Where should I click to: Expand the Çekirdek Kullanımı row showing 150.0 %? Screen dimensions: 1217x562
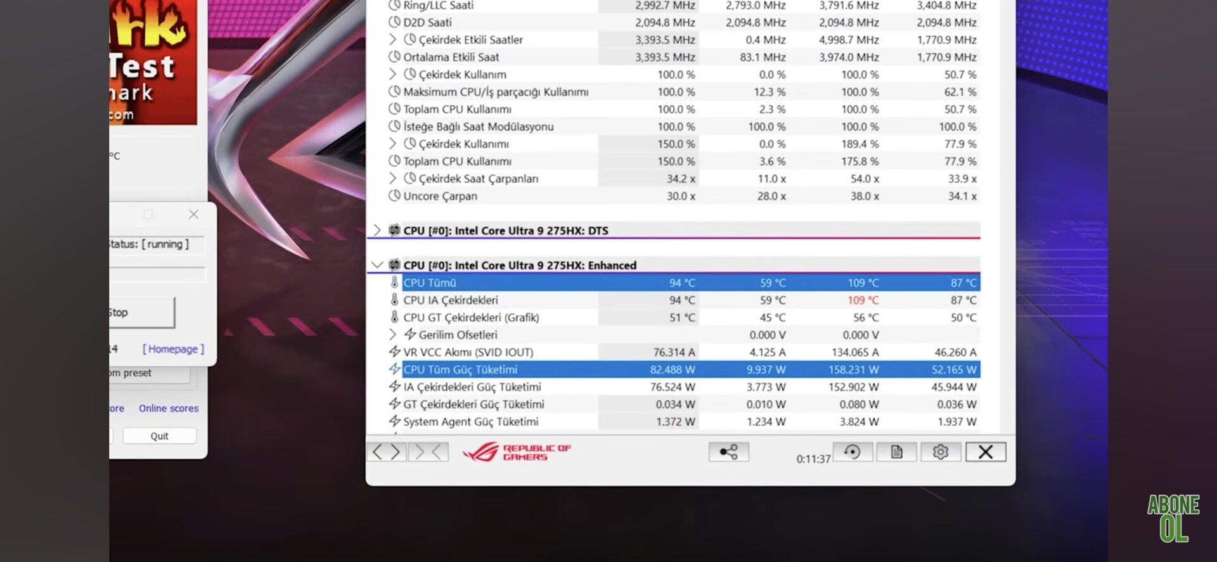[x=392, y=144]
